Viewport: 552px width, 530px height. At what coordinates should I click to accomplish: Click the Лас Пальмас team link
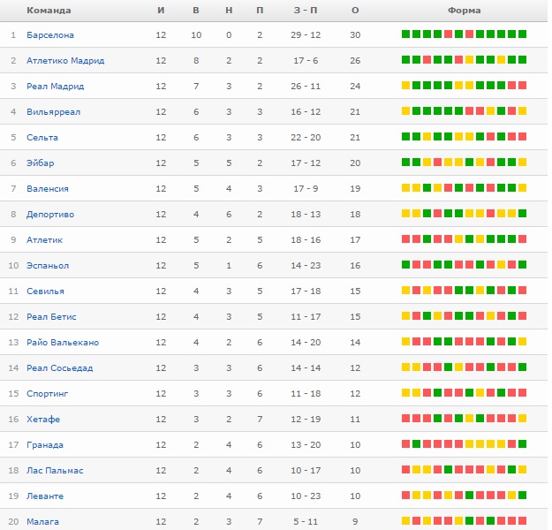[x=55, y=471]
